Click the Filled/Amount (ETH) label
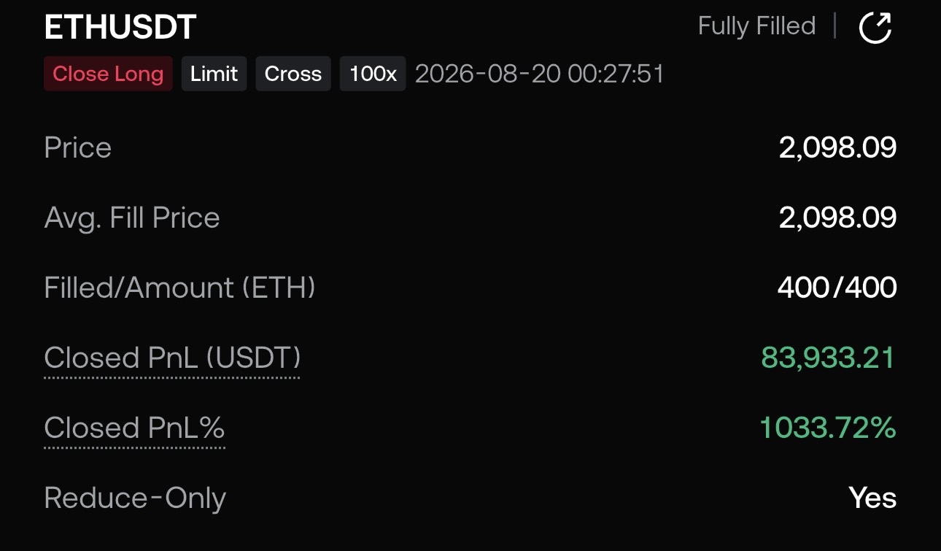The height and width of the screenshot is (551, 941). point(179,288)
